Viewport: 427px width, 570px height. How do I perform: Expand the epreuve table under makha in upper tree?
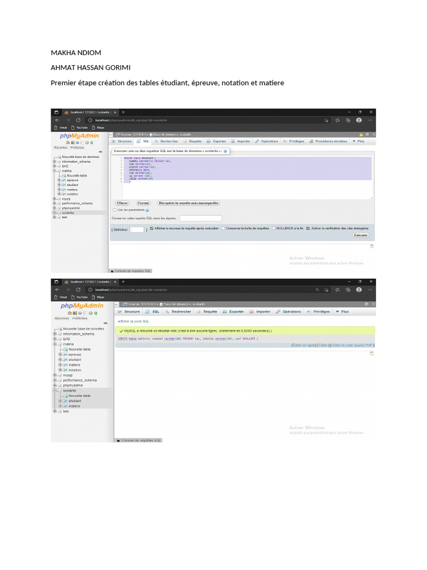click(x=59, y=180)
